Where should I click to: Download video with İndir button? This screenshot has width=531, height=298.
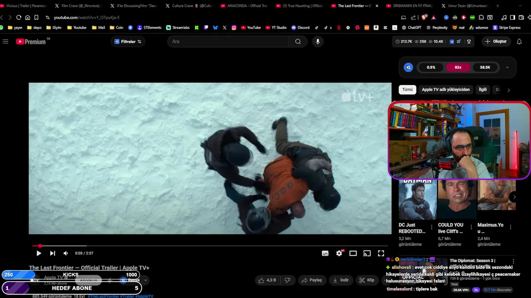[340, 280]
